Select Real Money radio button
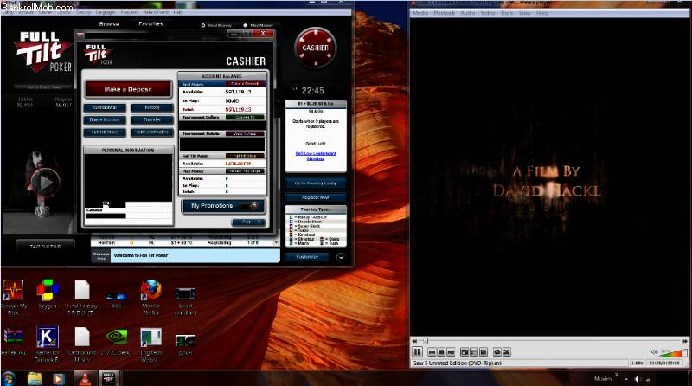Image resolution: width=692 pixels, height=386 pixels. coord(203,25)
